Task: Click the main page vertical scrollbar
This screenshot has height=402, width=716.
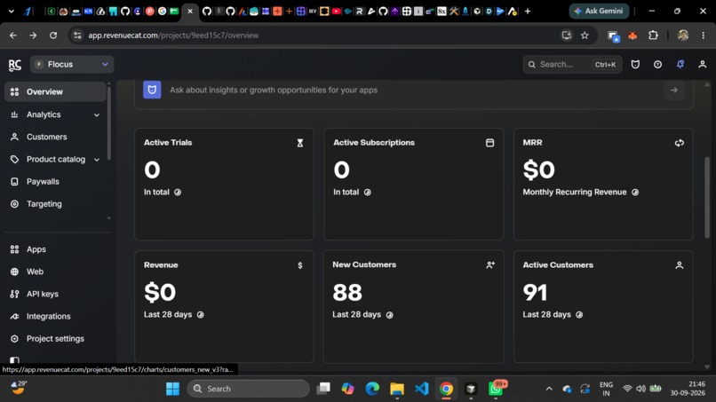Action: pyautogui.click(x=707, y=196)
